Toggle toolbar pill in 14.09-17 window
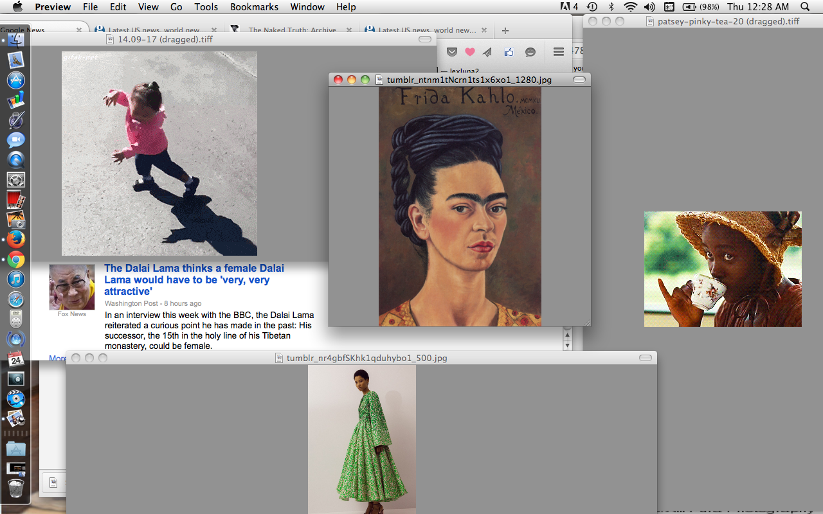823x514 pixels. [425, 39]
